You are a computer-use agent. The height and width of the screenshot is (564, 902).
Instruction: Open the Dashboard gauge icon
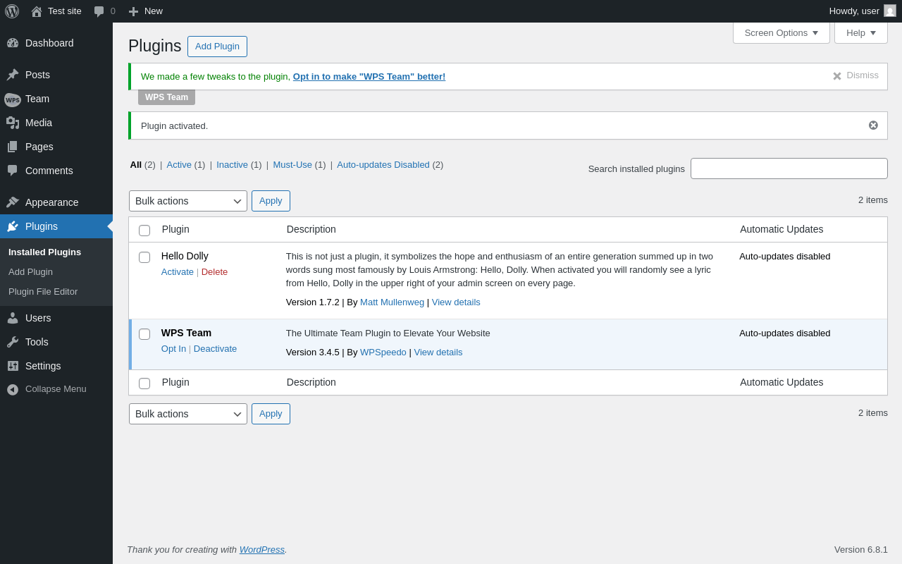point(13,43)
